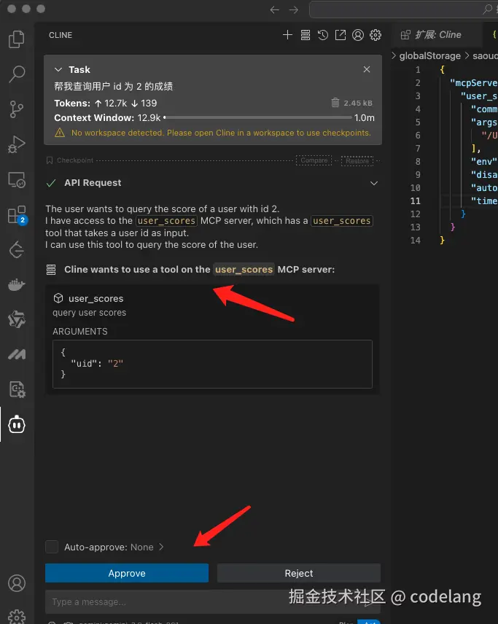Collapse the Task header chevron
The image size is (498, 624).
point(58,70)
